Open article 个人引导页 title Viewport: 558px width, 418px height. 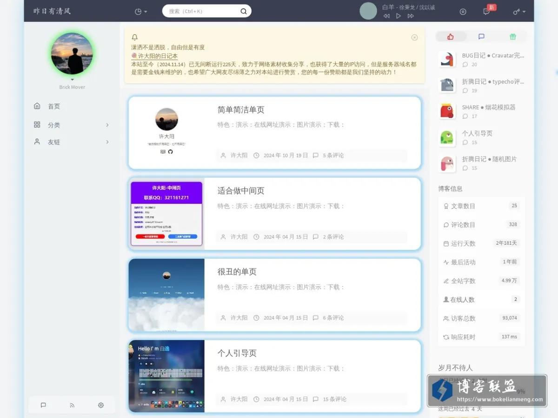click(x=237, y=353)
